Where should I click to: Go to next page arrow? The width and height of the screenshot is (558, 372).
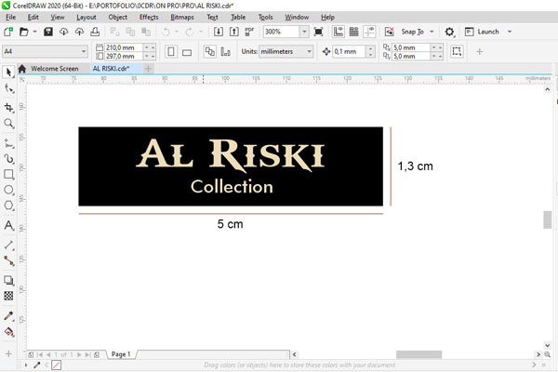click(79, 354)
